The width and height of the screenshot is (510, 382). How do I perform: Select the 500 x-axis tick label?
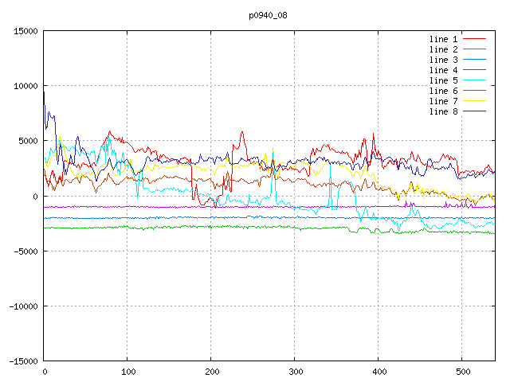[x=461, y=372]
